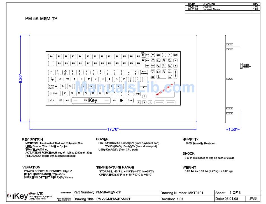Select the STORAGE temperature line

tap(126, 171)
